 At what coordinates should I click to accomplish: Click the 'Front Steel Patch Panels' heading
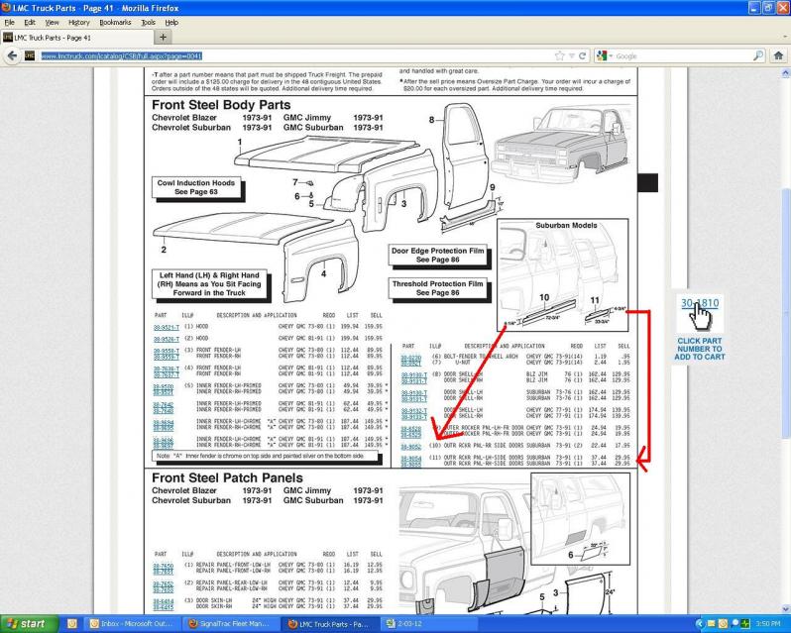click(x=227, y=477)
